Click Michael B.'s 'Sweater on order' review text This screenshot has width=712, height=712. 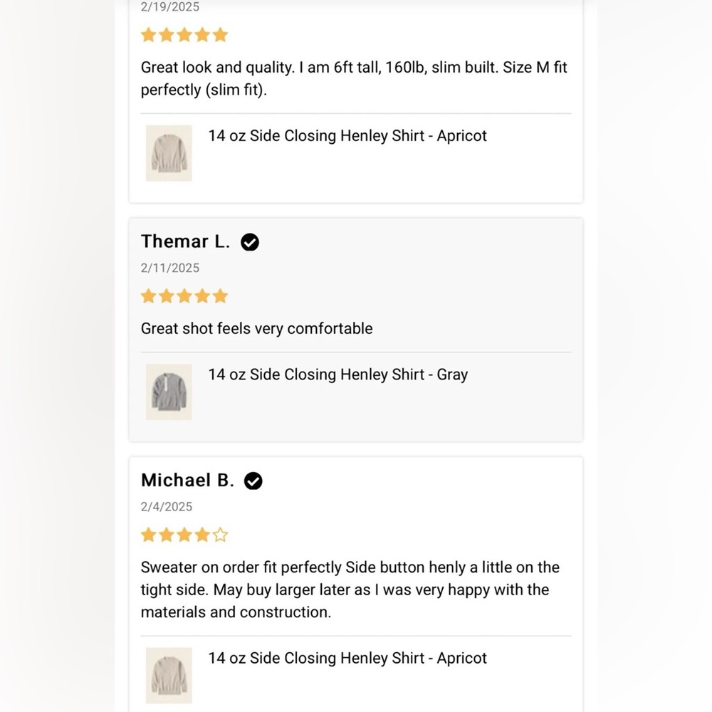[350, 590]
